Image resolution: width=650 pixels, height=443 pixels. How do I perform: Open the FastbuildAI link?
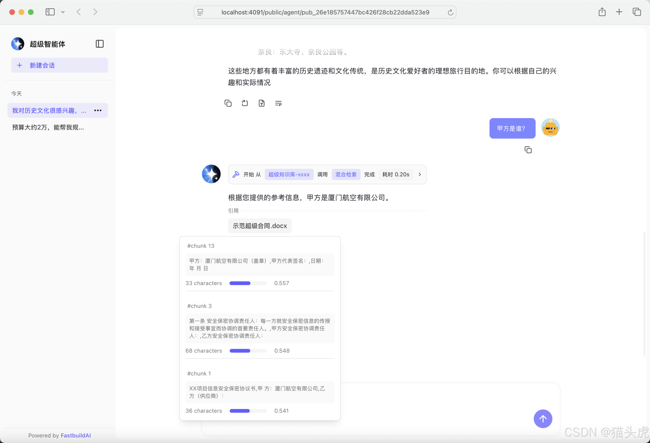click(x=75, y=435)
